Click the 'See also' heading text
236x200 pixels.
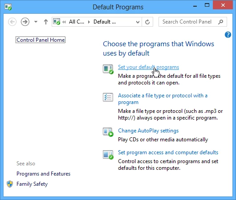[26, 164]
